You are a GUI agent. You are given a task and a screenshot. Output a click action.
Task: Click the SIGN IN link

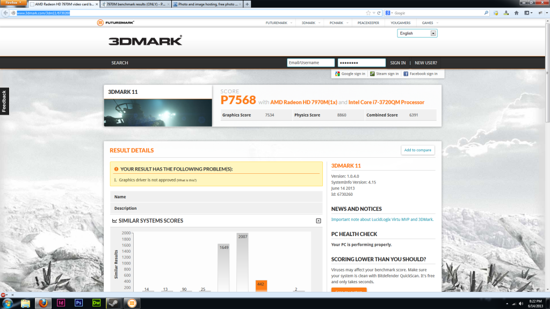(398, 63)
